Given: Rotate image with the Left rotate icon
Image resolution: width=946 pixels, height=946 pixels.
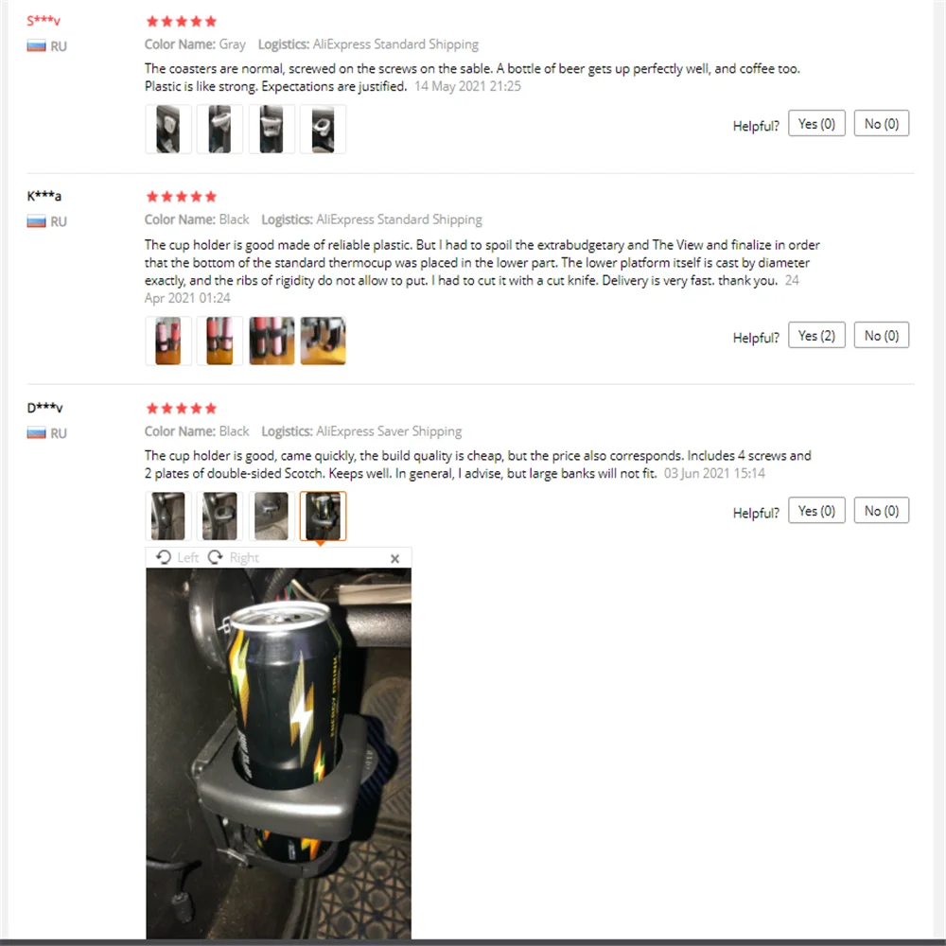Looking at the screenshot, I should coord(164,557).
